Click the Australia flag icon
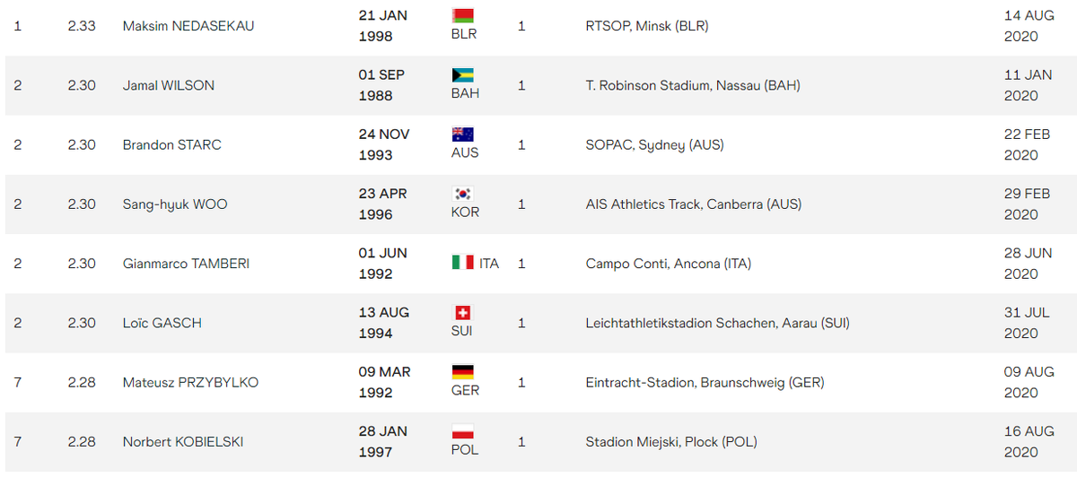The width and height of the screenshot is (1077, 477). point(462,134)
